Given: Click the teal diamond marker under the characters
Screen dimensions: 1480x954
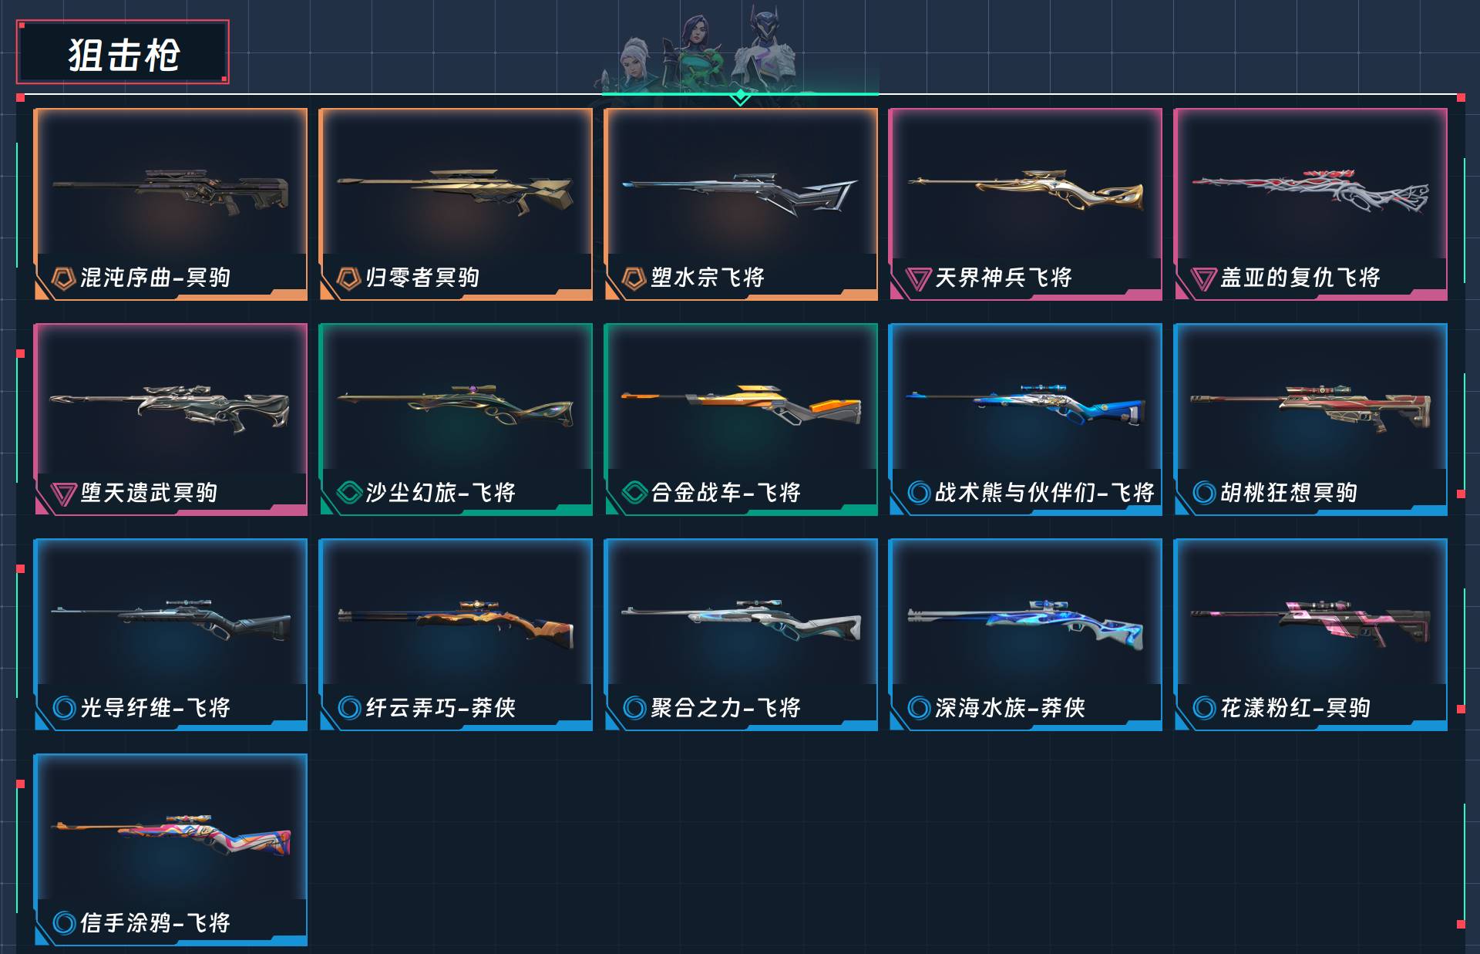Looking at the screenshot, I should 740,96.
